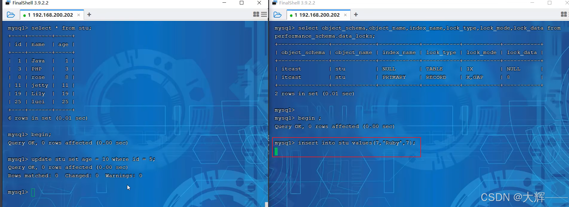This screenshot has height=207, width=569.
Task: Click the 'insert into stu values' command
Action: pyautogui.click(x=357, y=143)
